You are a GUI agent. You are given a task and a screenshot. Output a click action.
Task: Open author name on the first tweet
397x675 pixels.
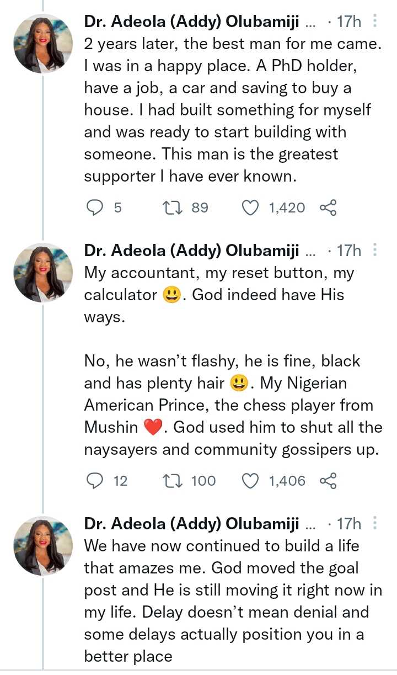tap(191, 22)
